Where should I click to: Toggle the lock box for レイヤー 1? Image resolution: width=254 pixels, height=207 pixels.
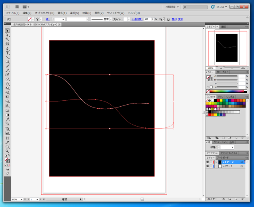pos(212,166)
